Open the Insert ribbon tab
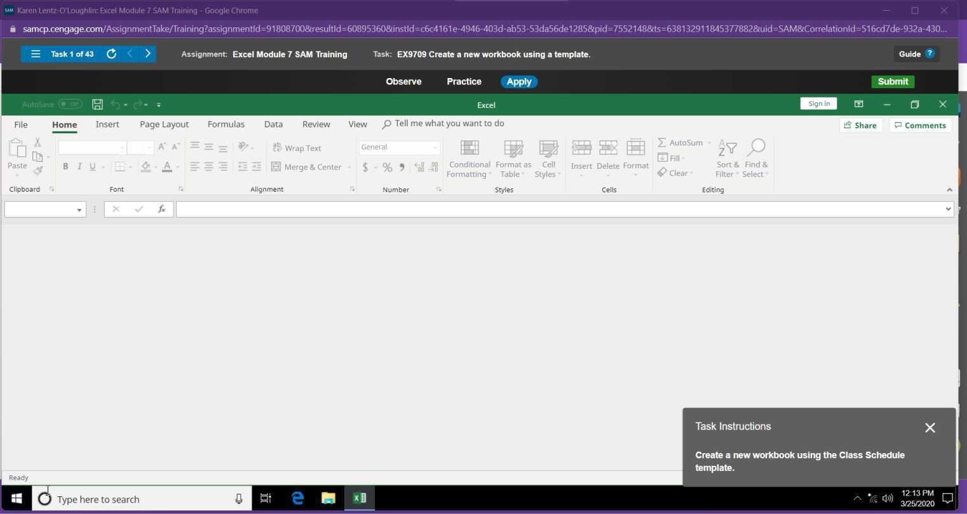The height and width of the screenshot is (514, 967). click(x=107, y=124)
